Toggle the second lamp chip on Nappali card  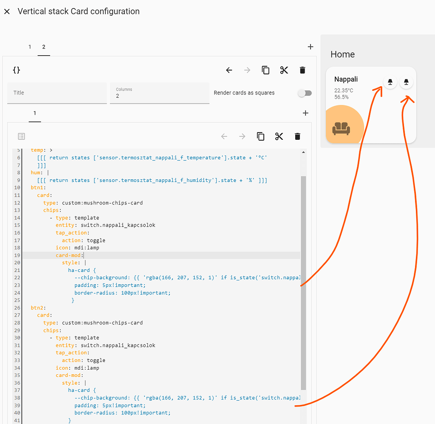tap(406, 82)
